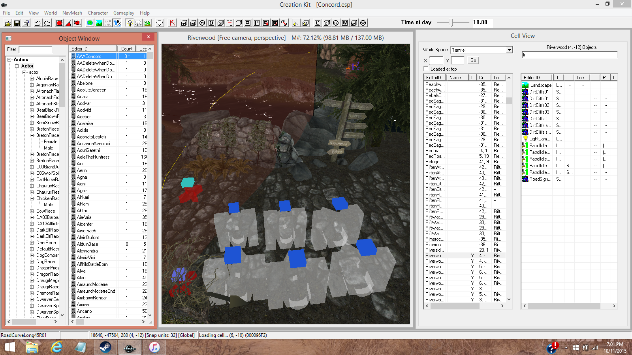Open the Gameplay menu

124,13
